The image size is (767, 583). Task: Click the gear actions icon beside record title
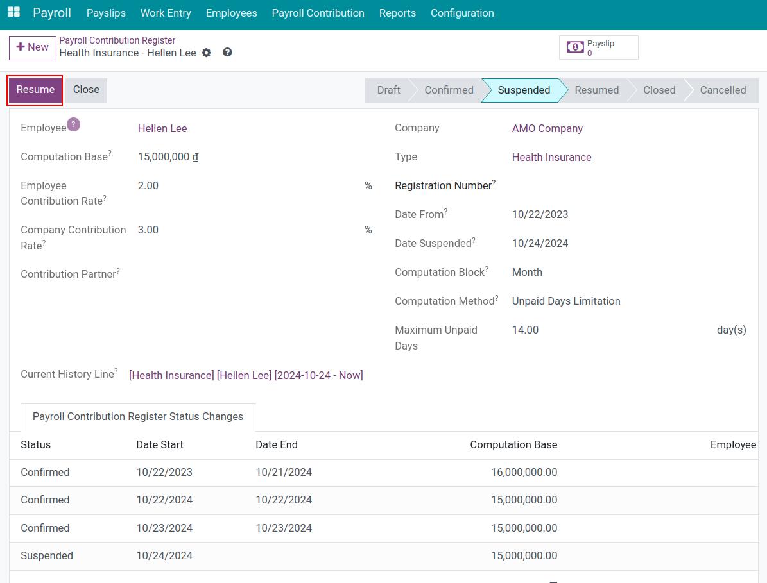(206, 53)
